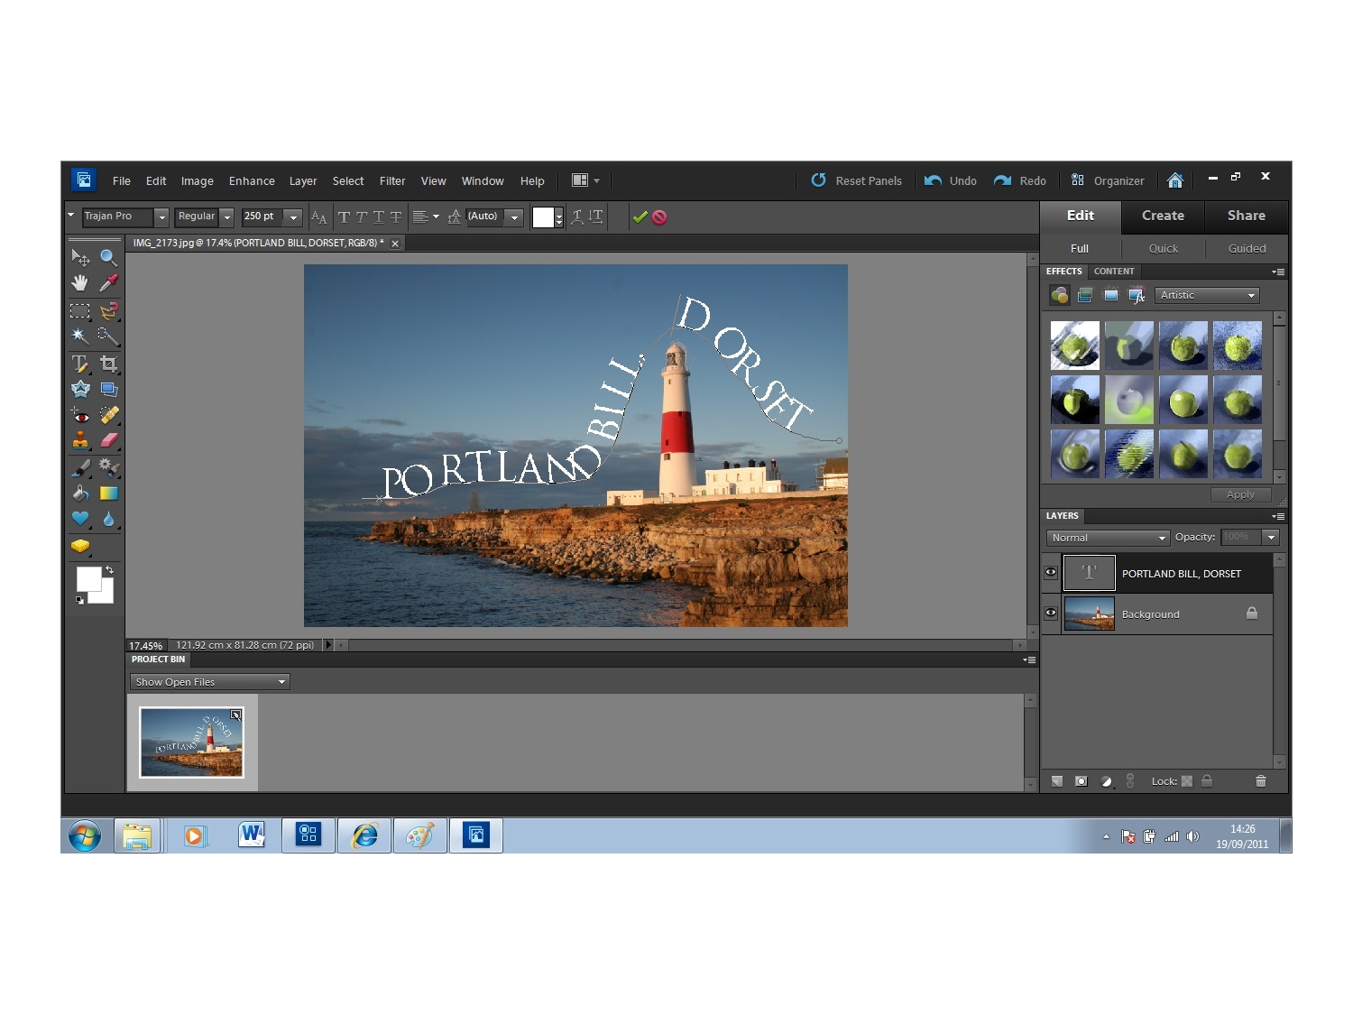Viewport: 1353px width, 1015px height.
Task: Hide the PORTLAND BILL, DORSET text layer
Action: (x=1051, y=573)
